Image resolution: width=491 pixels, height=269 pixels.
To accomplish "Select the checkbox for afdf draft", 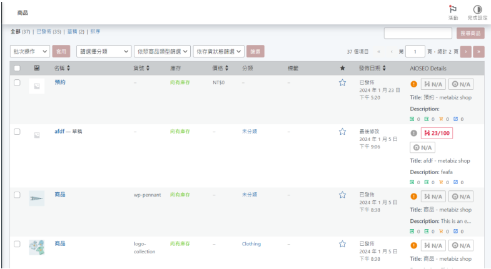I will pos(18,132).
